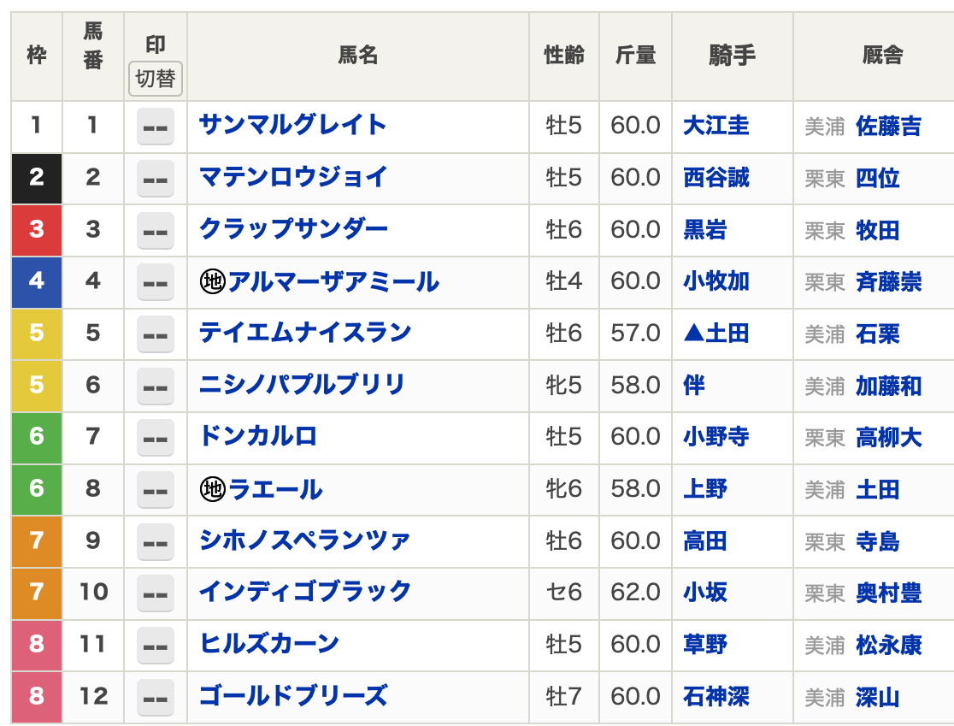The image size is (954, 726).
Task: Open mark dropdown for ゴールドブリーズ
Action: click(x=156, y=696)
